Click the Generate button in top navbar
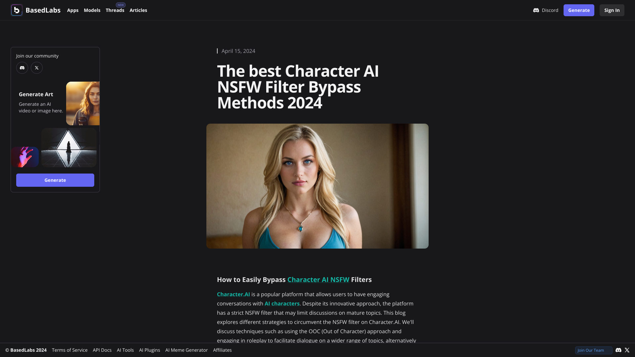The image size is (635, 357). [579, 10]
